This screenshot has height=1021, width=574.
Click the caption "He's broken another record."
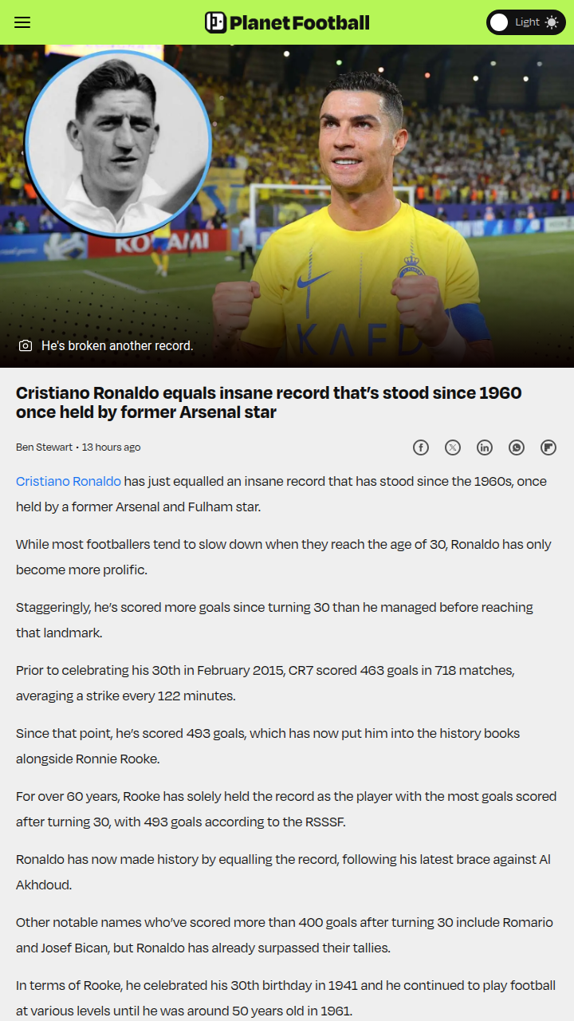coord(117,345)
